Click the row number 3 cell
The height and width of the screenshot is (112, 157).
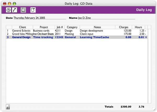(8, 37)
